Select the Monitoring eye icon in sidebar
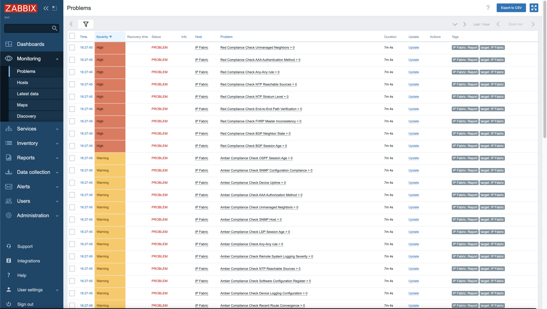Viewport: 547px width, 309px height. [x=9, y=58]
